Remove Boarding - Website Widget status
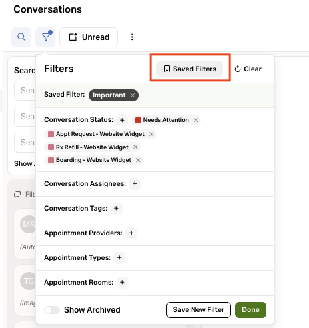309x328 pixels. 138,160
